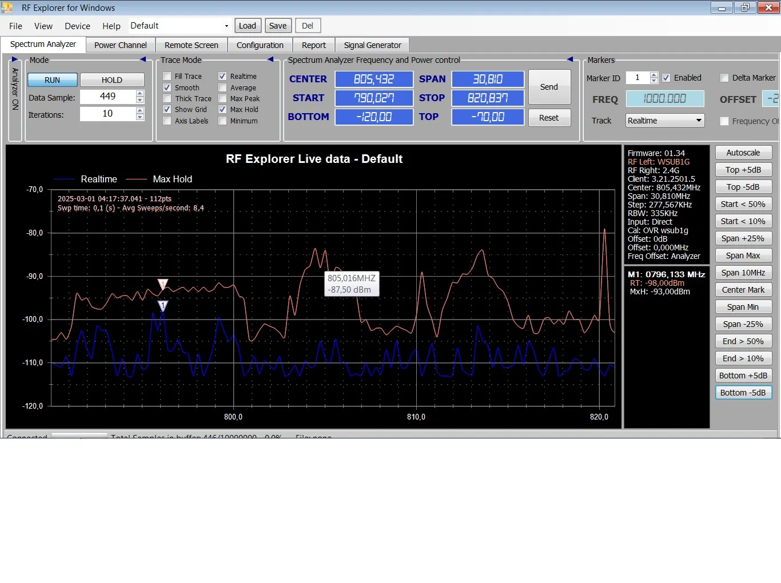Collapse the Frequency and Power control panel arrow
The image size is (781, 583).
click(x=570, y=59)
